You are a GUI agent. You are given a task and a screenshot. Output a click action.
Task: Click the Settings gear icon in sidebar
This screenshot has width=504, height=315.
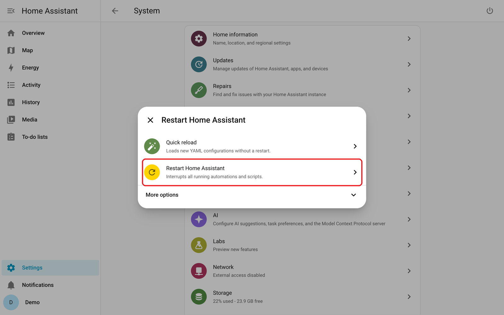(11, 268)
